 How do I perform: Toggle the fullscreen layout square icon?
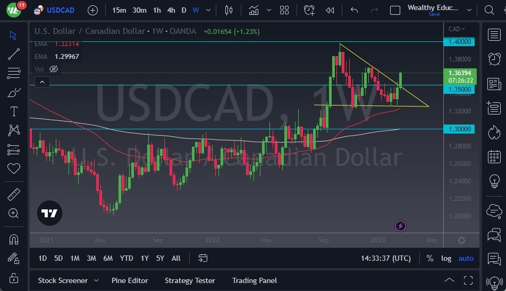pos(395,10)
